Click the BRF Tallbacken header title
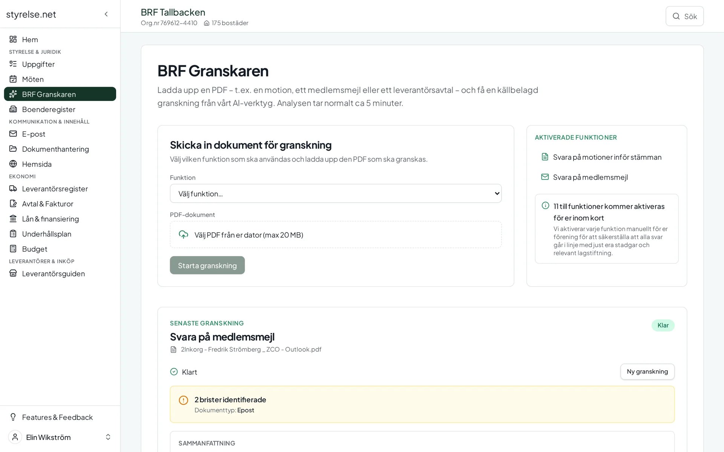The image size is (724, 452). click(x=173, y=12)
